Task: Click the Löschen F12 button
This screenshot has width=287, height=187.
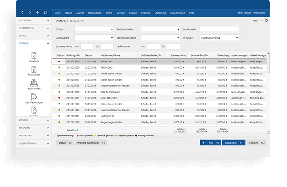Action: click(256, 143)
